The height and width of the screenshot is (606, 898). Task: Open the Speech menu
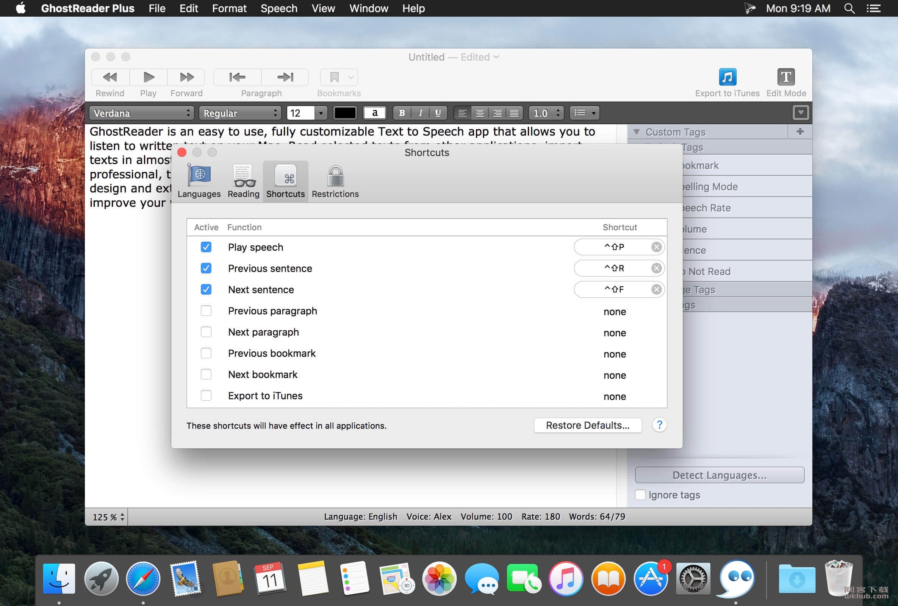coord(279,8)
